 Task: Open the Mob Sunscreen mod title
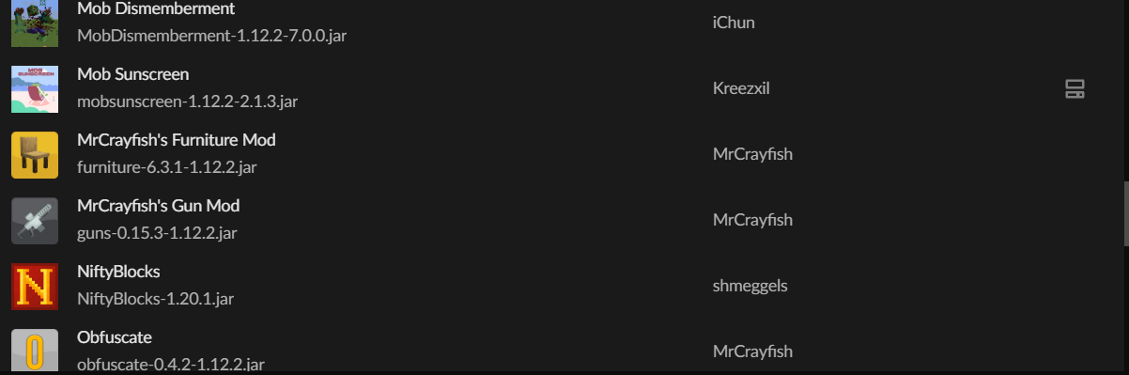[x=132, y=74]
